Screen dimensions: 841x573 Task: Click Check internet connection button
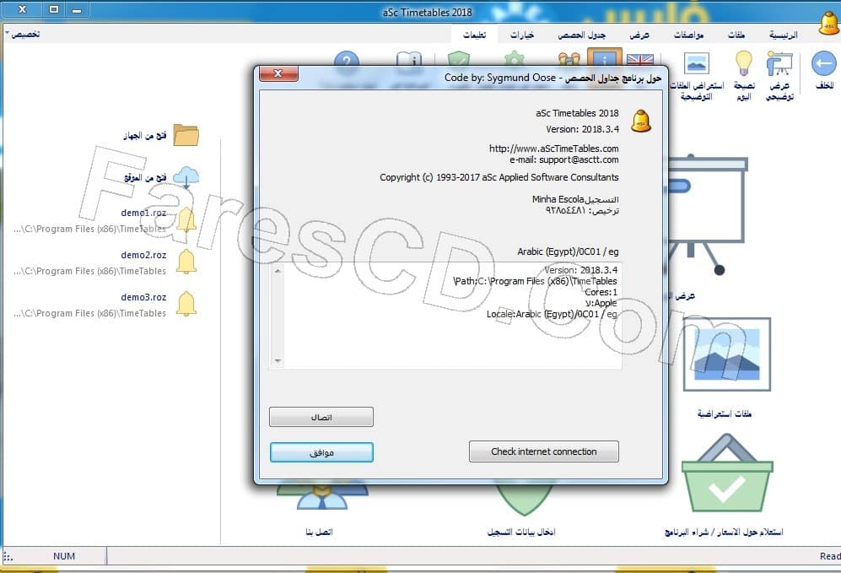(543, 451)
